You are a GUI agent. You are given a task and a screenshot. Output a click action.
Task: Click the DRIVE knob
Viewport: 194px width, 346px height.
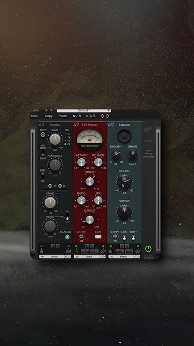tap(50, 203)
